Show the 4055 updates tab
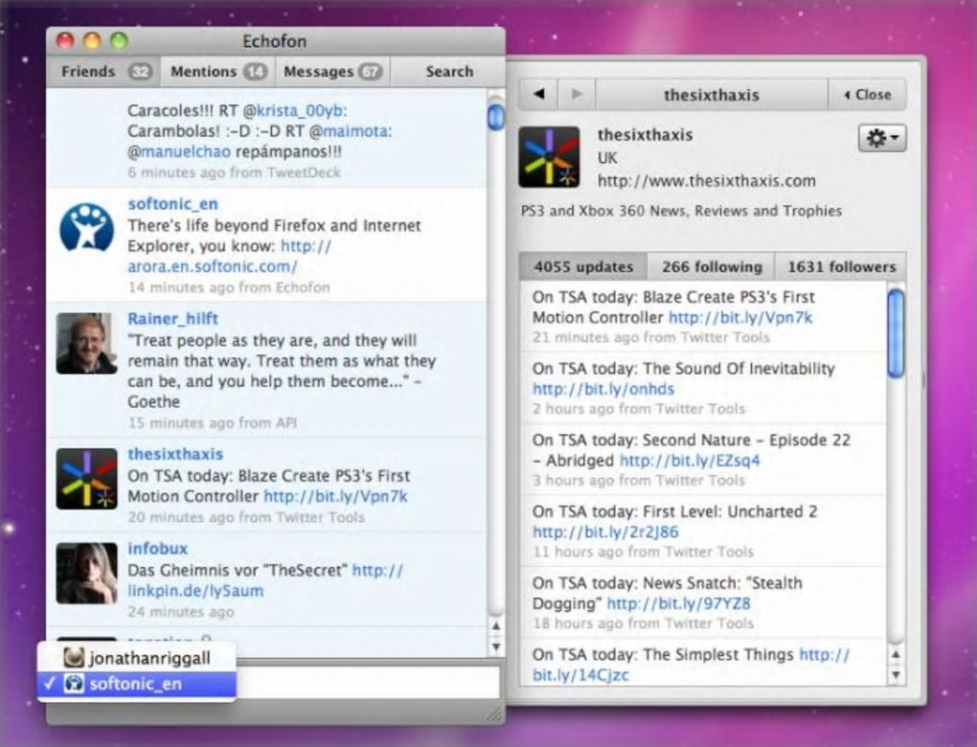Image resolution: width=977 pixels, height=747 pixels. point(583,266)
